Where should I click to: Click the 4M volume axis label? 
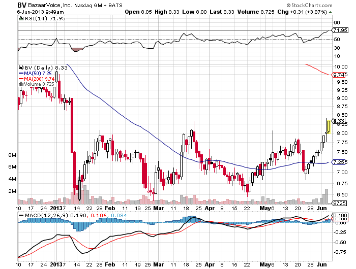(12, 179)
